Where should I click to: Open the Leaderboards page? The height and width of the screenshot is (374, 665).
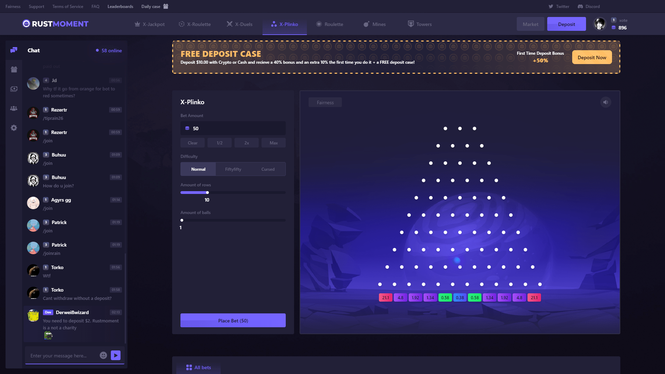[120, 7]
